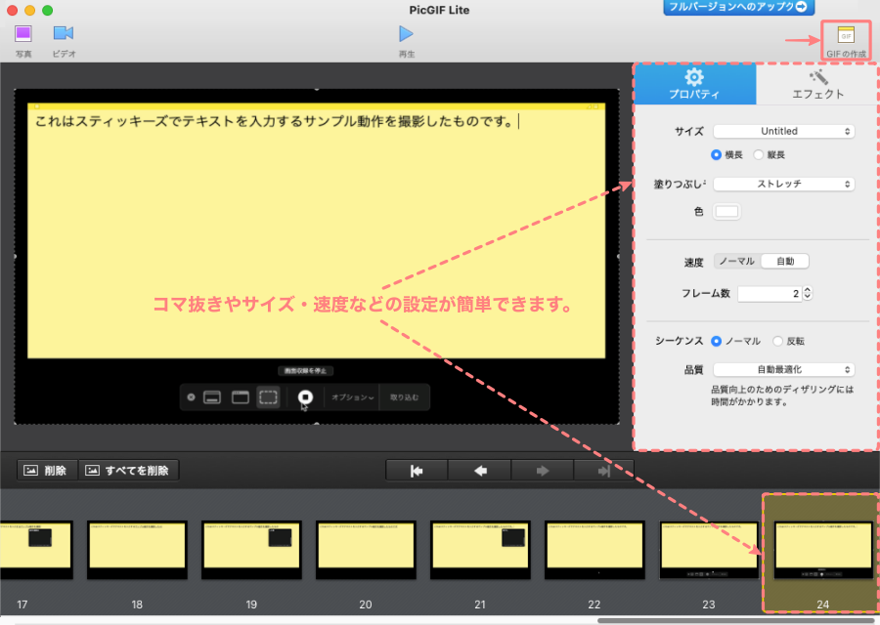Screen dimensions: 880x625
Task: Open the 色 color swatch picker
Action: pyautogui.click(x=727, y=211)
